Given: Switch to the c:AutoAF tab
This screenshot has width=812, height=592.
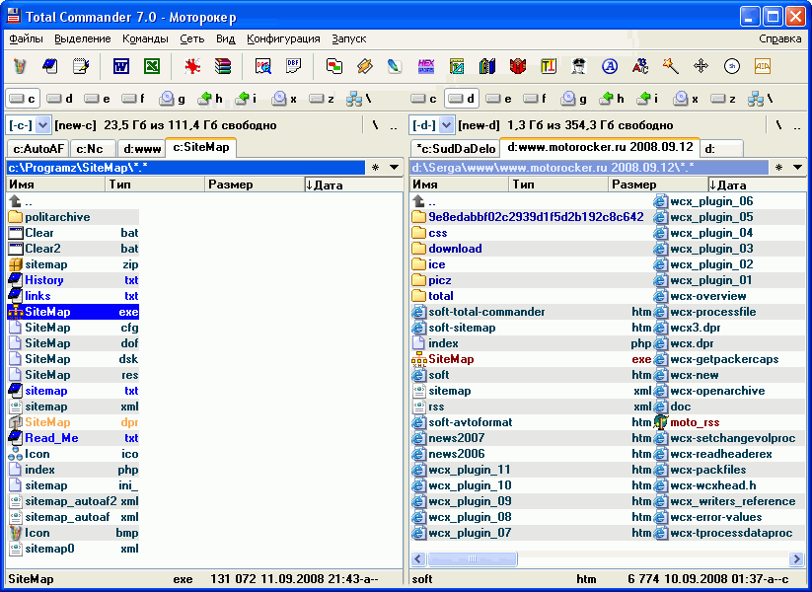Looking at the screenshot, I should coord(38,149).
